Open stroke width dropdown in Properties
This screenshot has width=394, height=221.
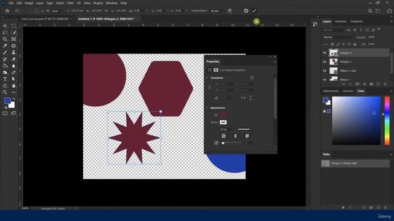point(234,130)
